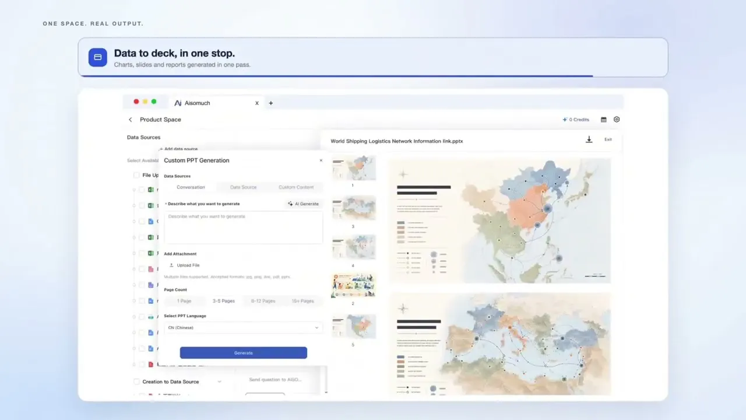Choose the 8-12 Pages option

(263, 301)
